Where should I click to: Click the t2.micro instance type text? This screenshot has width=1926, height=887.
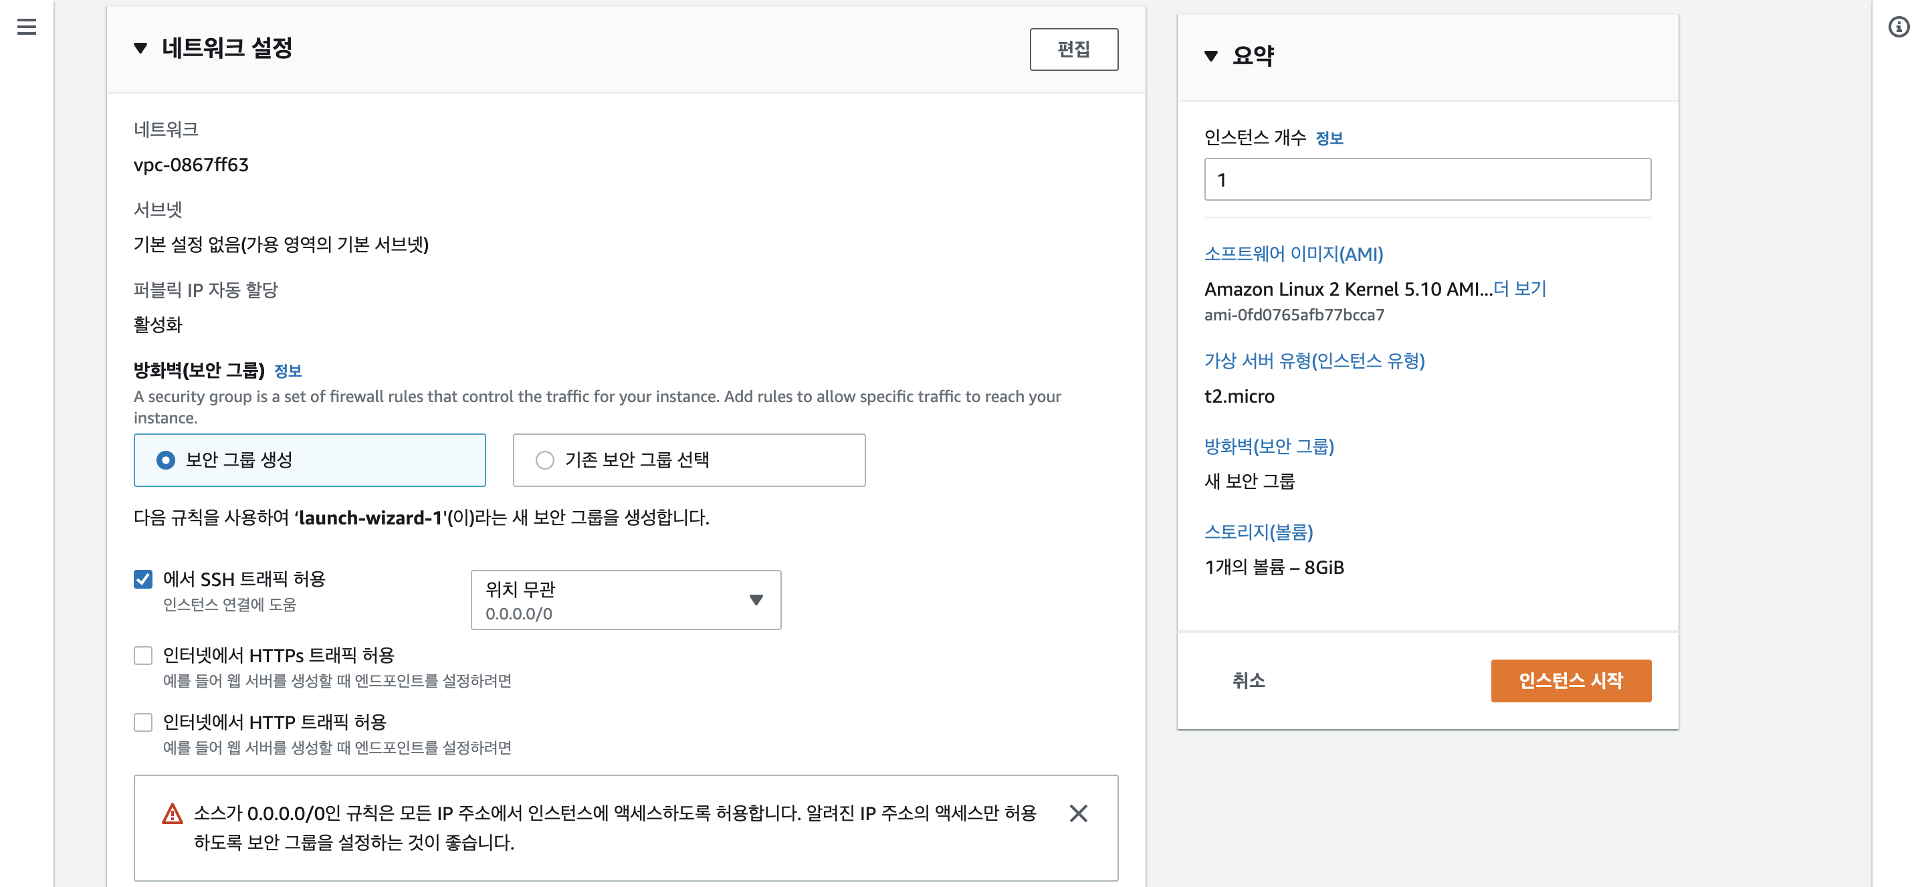click(x=1239, y=397)
